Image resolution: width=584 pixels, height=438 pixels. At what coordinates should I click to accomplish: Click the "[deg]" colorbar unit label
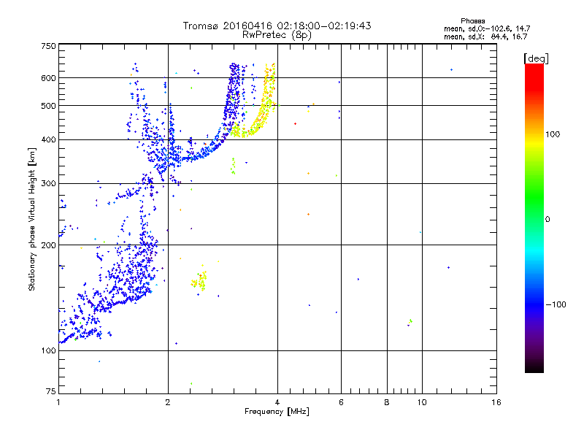coord(536,58)
